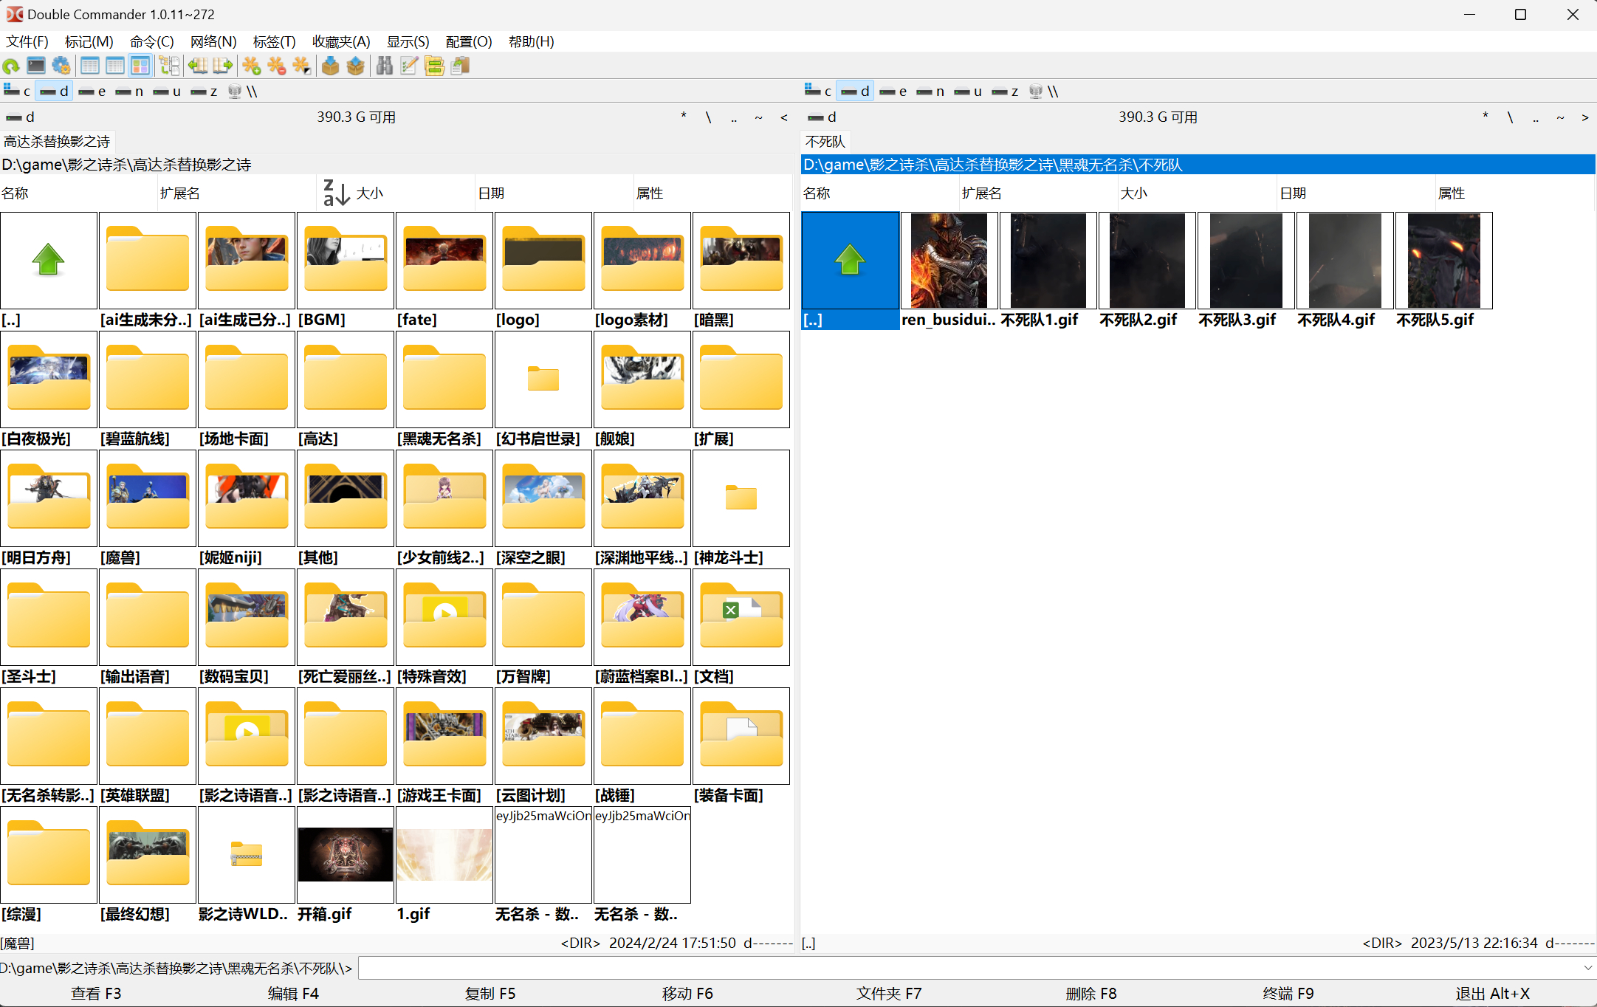This screenshot has height=1007, width=1597.
Task: Sort right panel by 属性 column header
Action: coord(1515,193)
